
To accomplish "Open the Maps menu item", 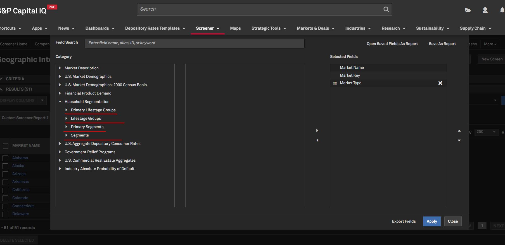I will 235,28.
